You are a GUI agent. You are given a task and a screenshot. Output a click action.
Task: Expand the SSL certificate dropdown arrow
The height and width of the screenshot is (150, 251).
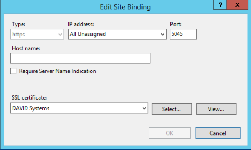tap(144, 109)
